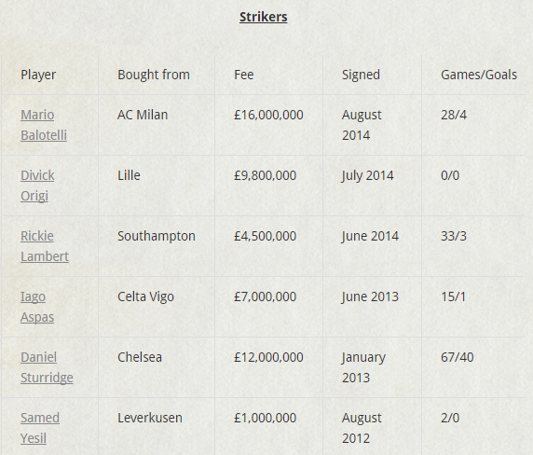Open the Iago Aspas player link

pos(37,307)
